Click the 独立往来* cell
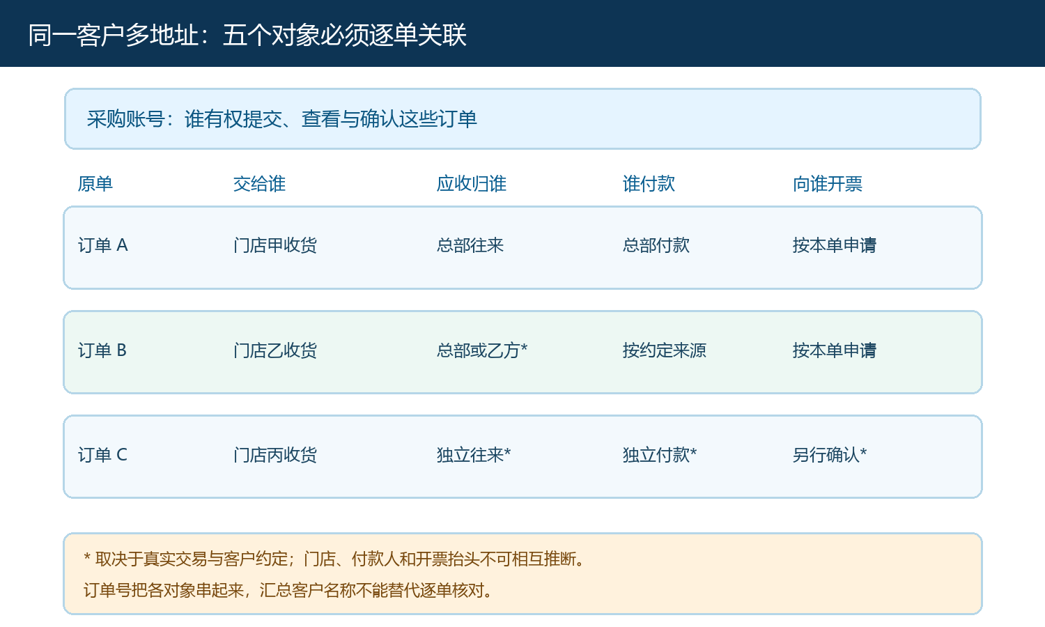 click(474, 455)
